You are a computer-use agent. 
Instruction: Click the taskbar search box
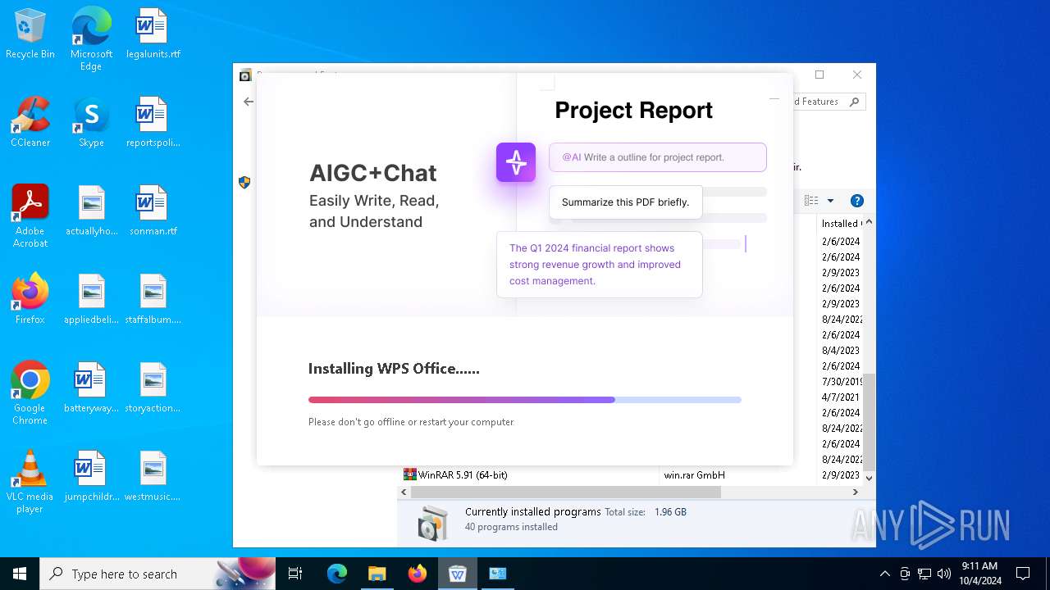point(157,574)
